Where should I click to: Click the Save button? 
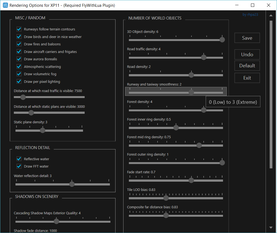pos(247,38)
